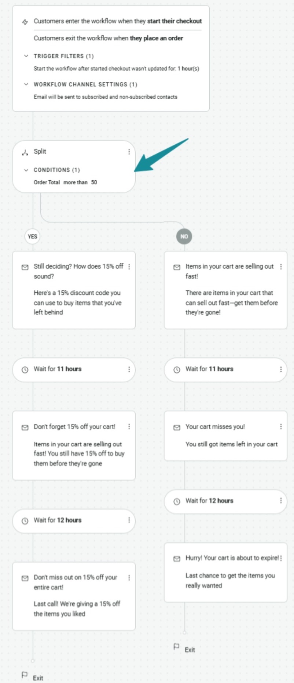Collapse the Trigger Filters section

[26, 56]
